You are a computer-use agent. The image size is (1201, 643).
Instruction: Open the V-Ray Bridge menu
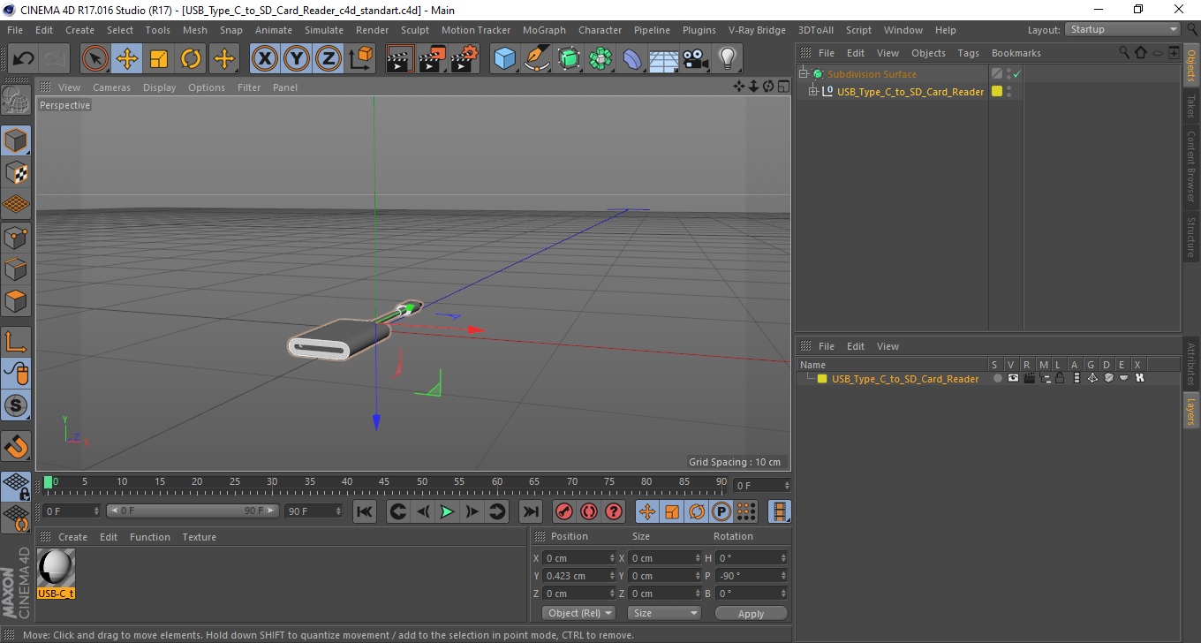[x=757, y=30]
